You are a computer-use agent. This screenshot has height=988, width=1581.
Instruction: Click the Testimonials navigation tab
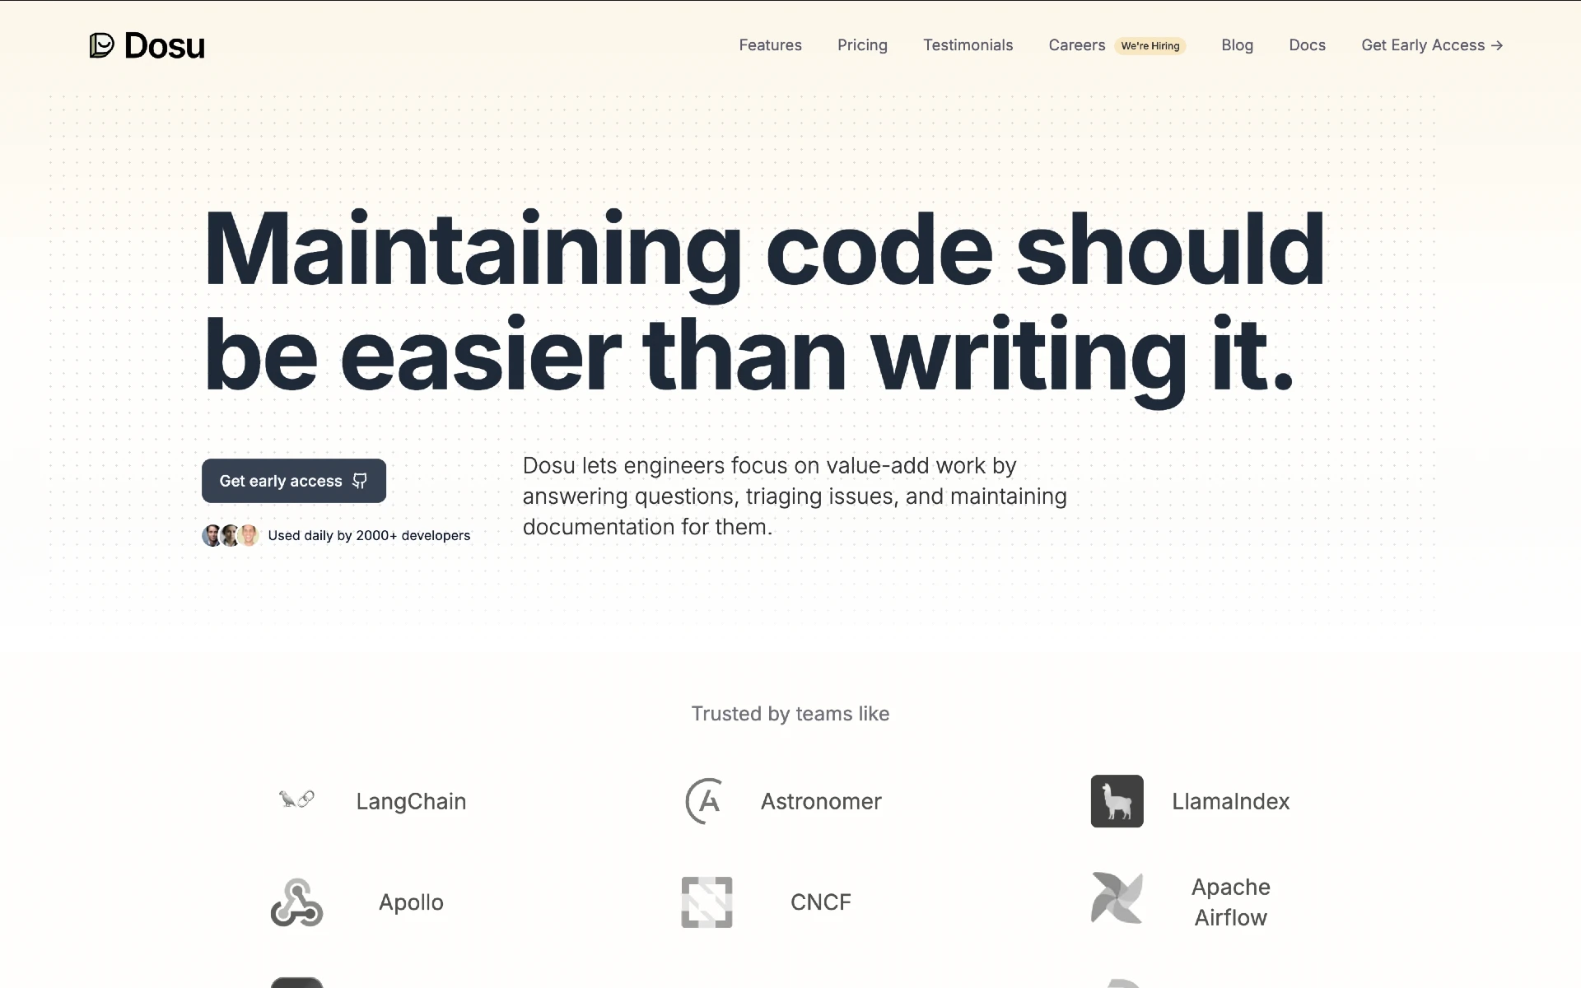[968, 44]
